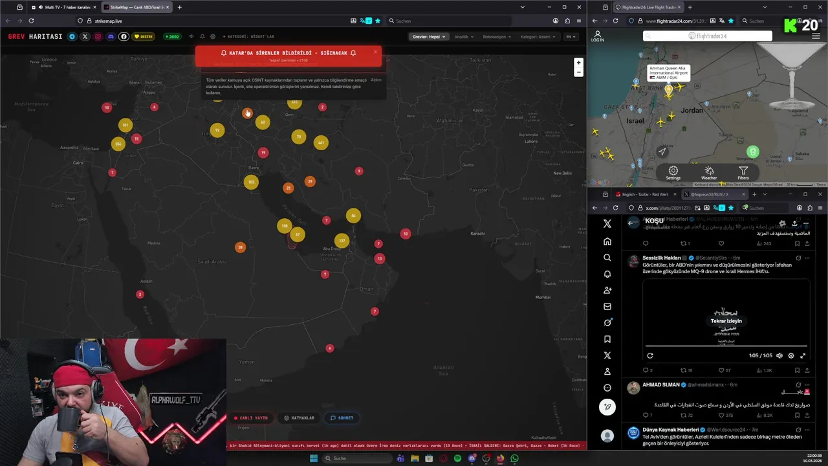The height and width of the screenshot is (466, 828).
Task: Click Flightradar24 LOG IN icon
Action: click(597, 36)
